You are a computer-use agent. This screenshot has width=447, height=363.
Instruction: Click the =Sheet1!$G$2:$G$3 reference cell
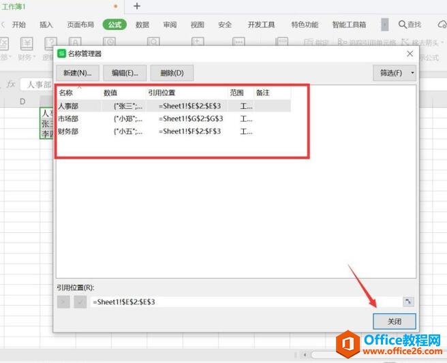click(x=191, y=119)
